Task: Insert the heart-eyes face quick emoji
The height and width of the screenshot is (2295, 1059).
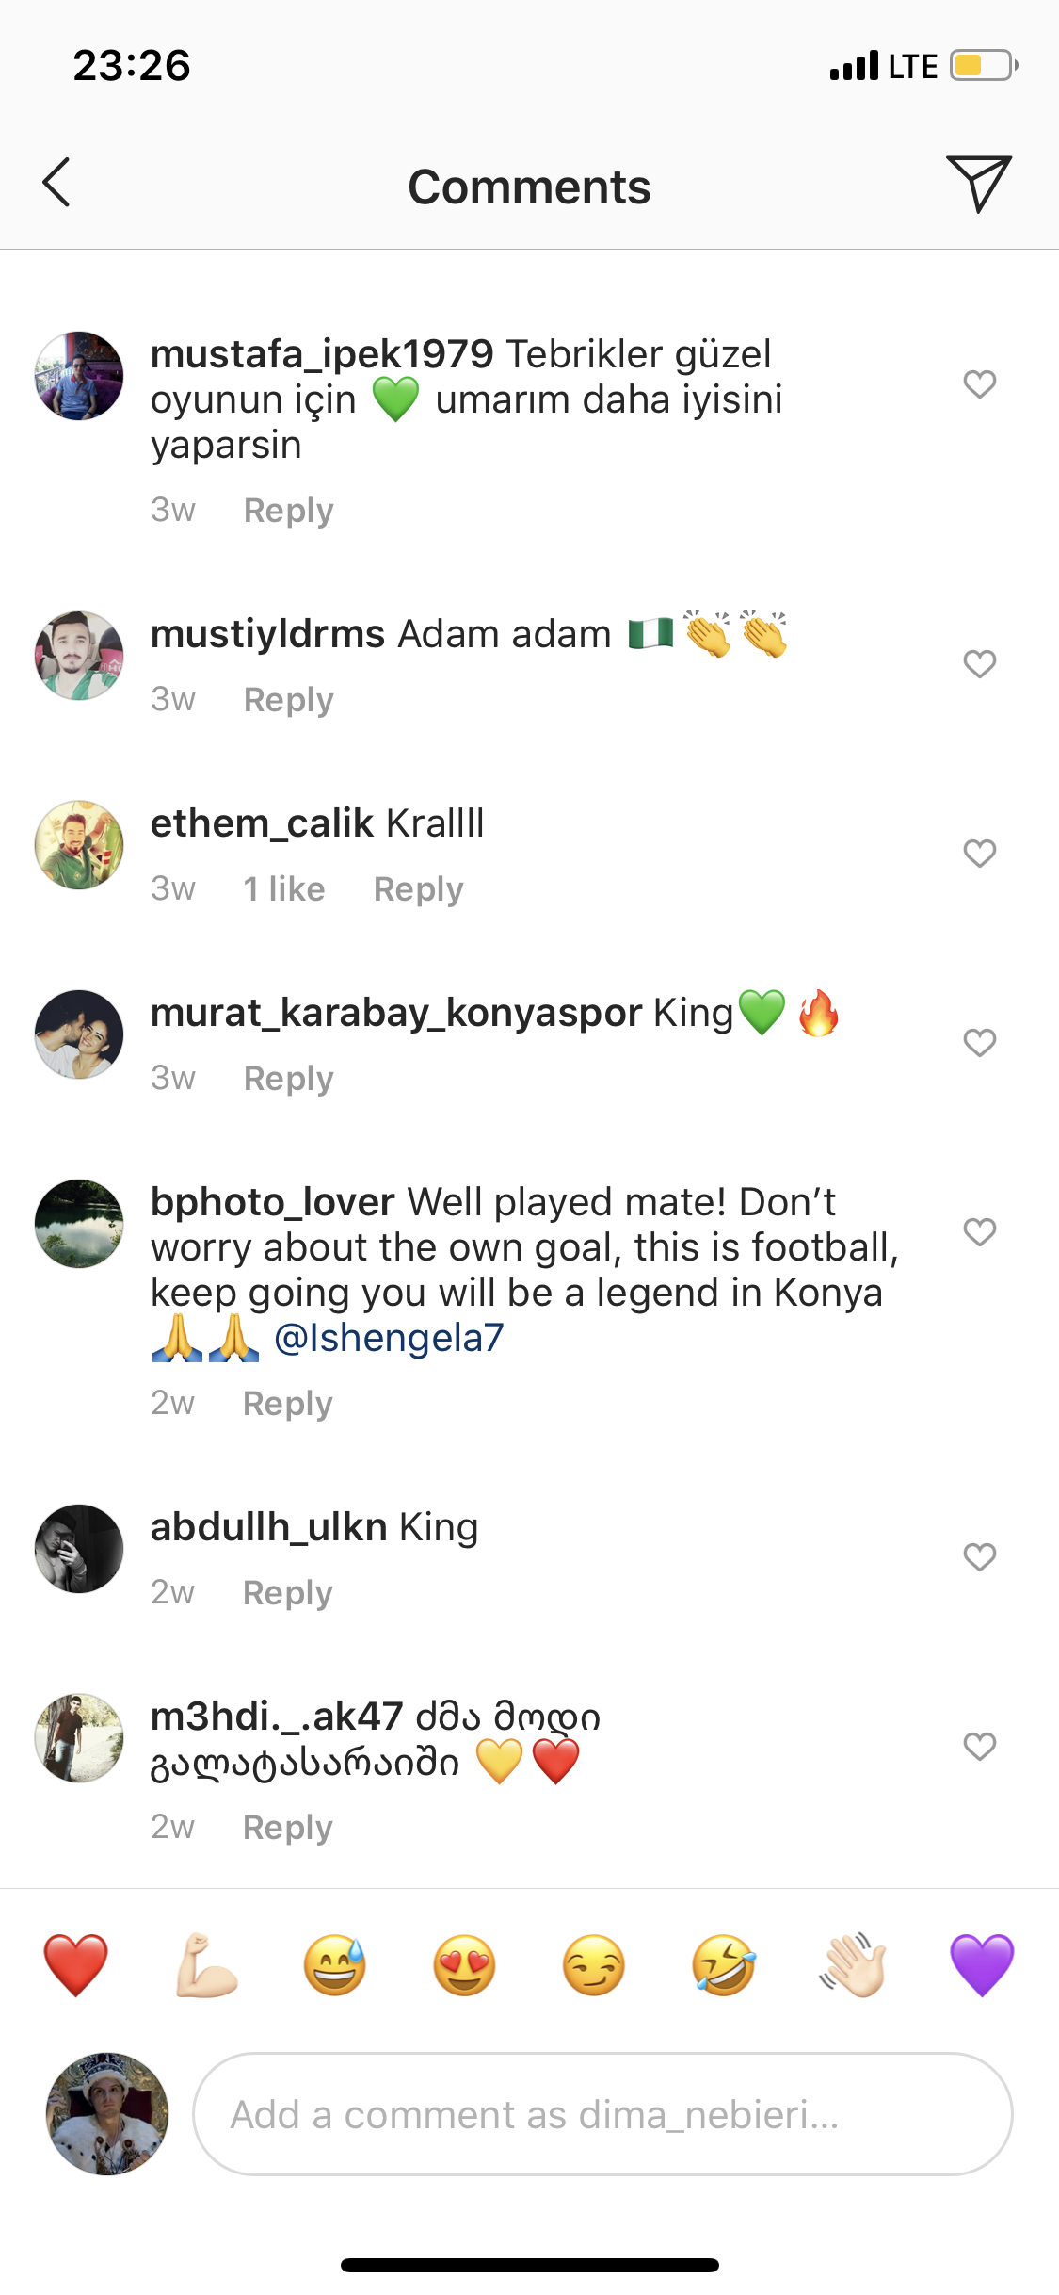Action: pyautogui.click(x=464, y=1964)
